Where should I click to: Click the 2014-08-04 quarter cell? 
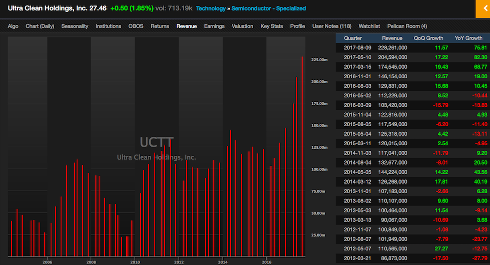click(x=357, y=162)
